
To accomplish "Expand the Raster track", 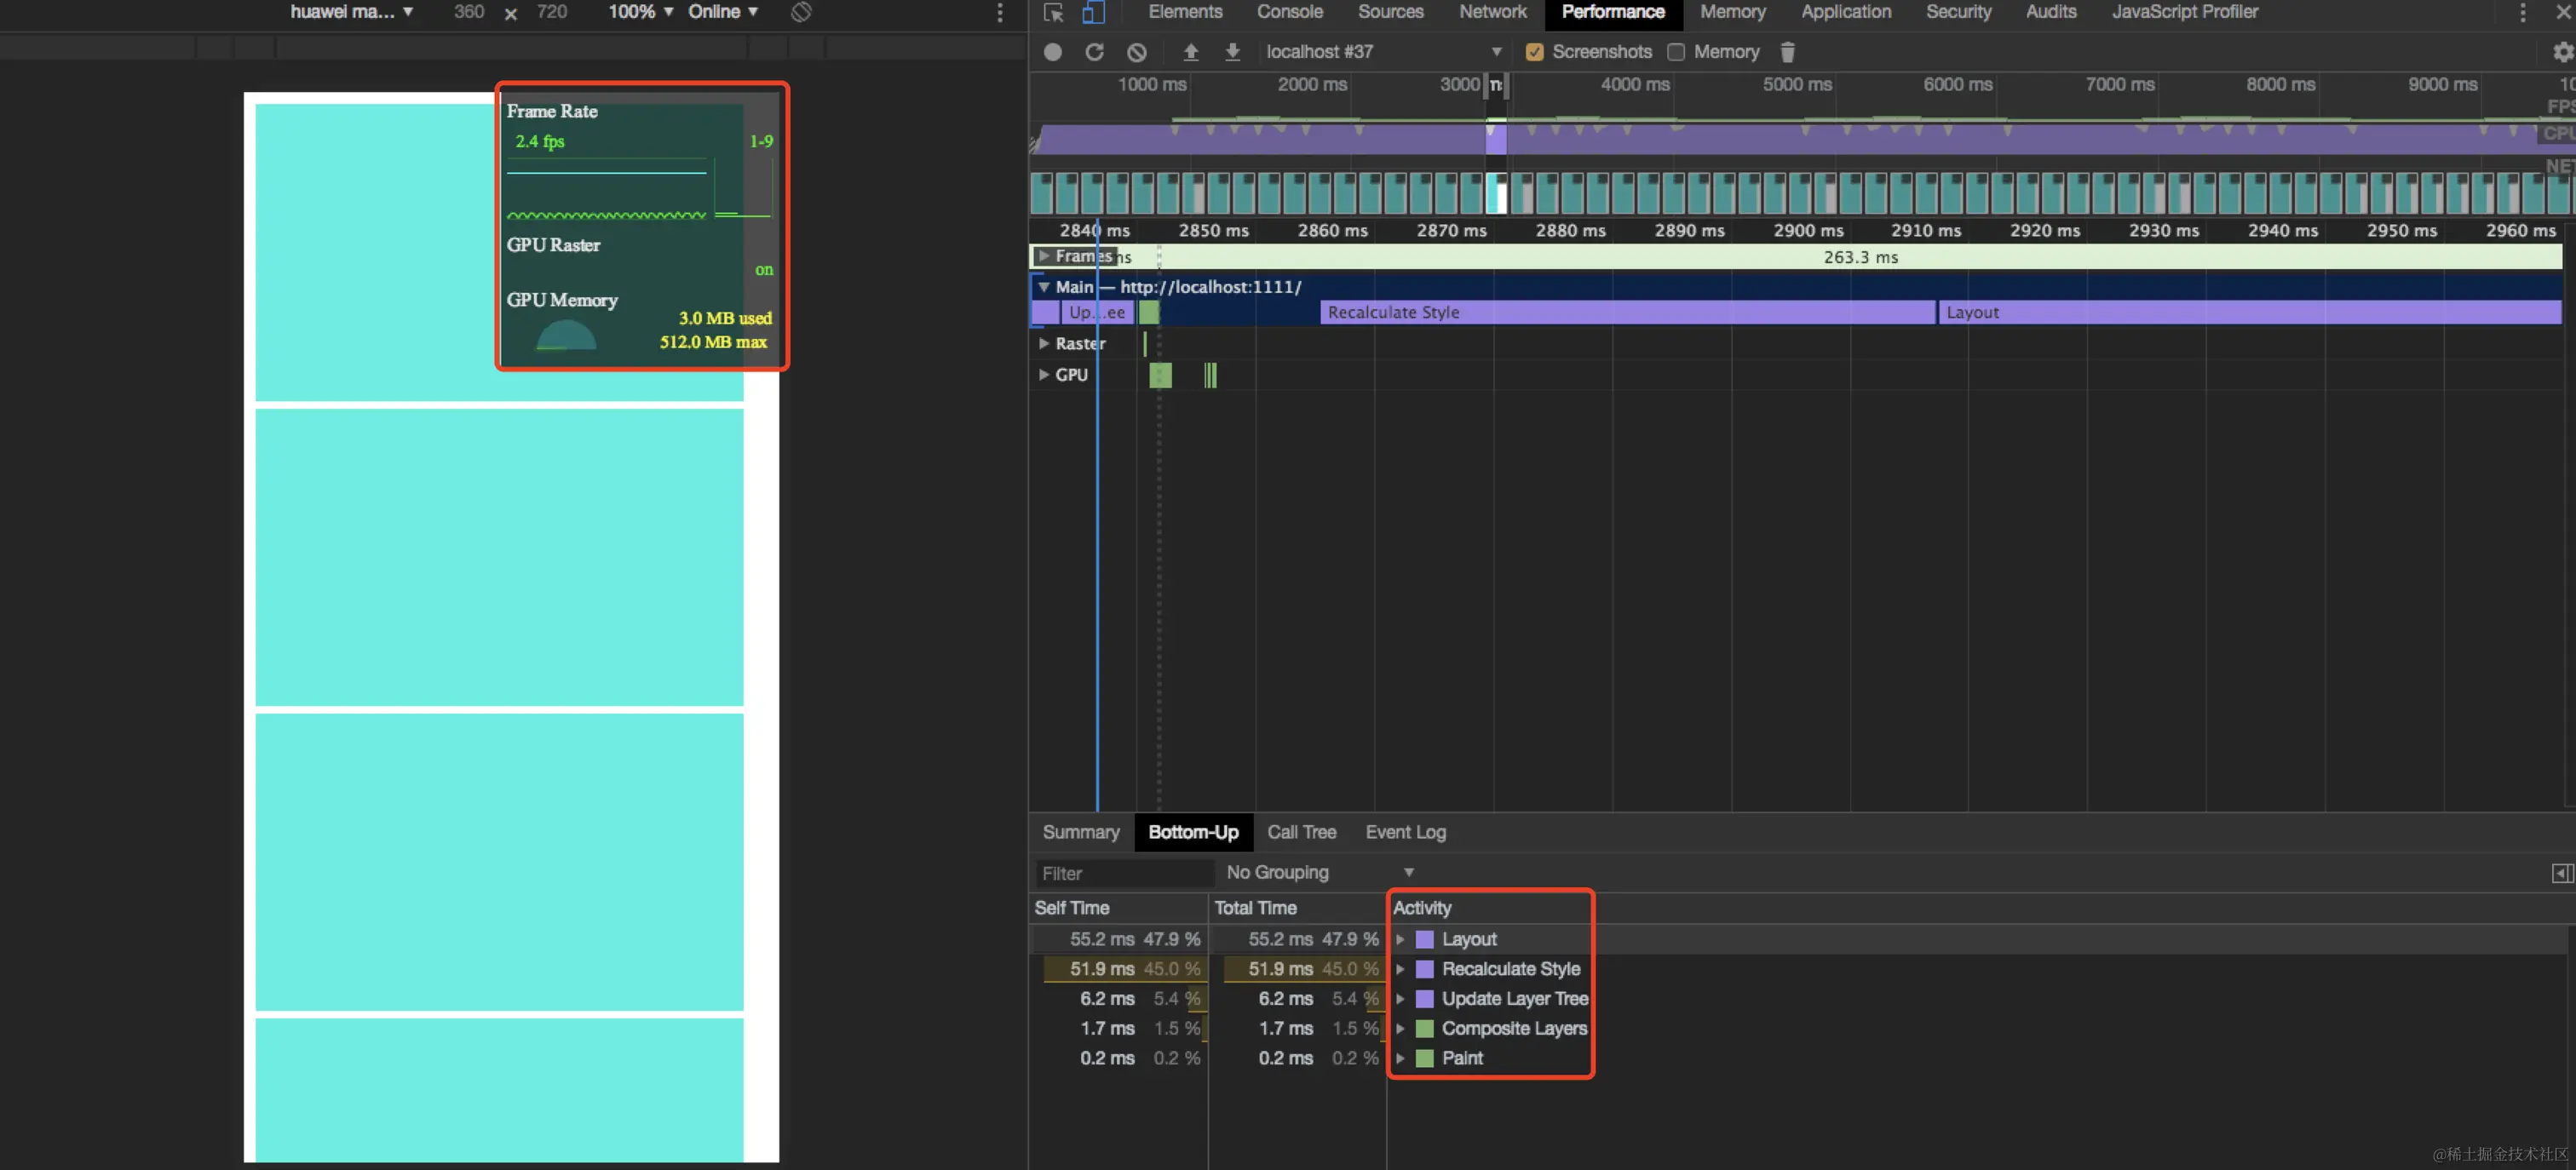I will click(x=1043, y=343).
